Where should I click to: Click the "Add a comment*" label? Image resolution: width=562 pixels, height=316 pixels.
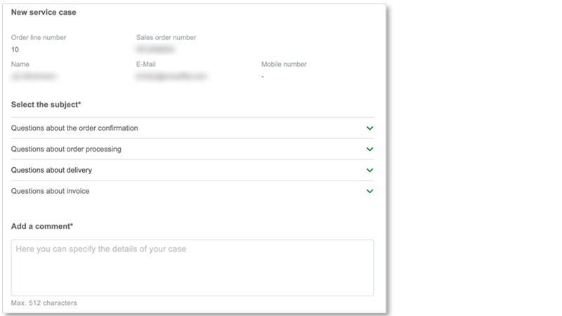pyautogui.click(x=42, y=226)
